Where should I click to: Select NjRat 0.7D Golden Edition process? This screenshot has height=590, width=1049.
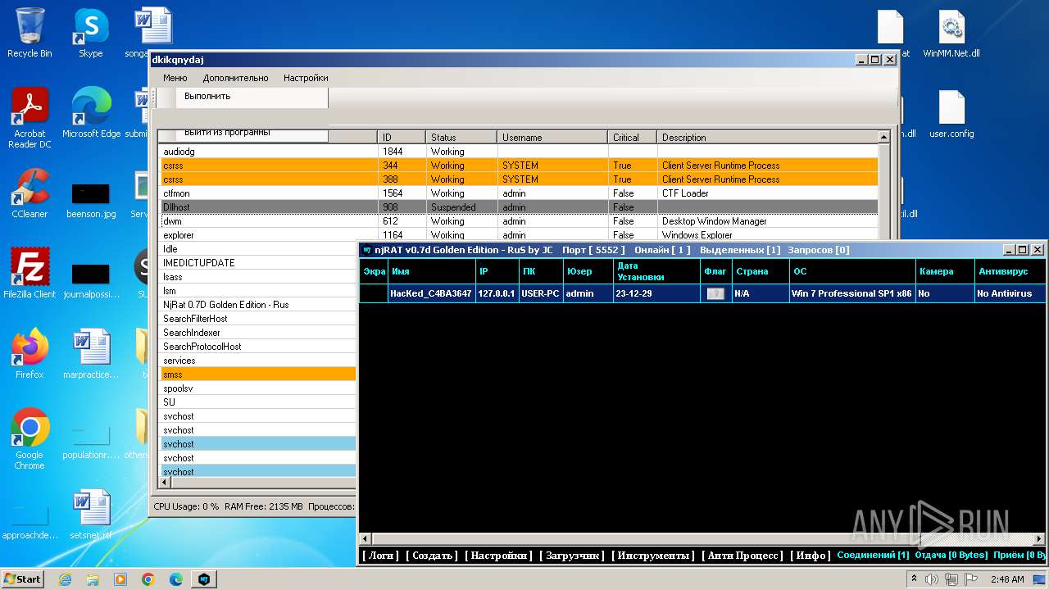coord(258,305)
